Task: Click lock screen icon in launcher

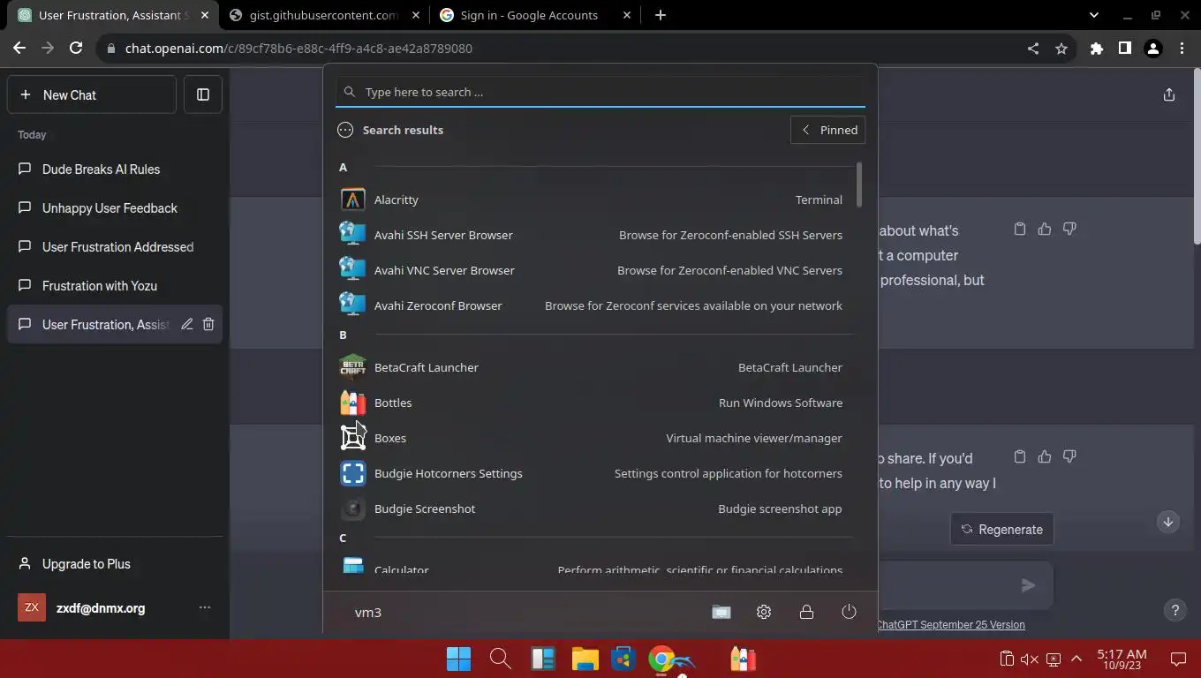Action: [806, 612]
